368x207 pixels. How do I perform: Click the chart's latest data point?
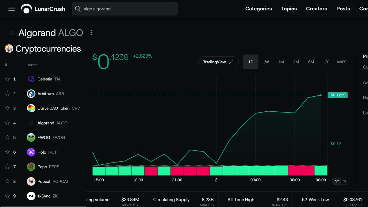[321, 95]
